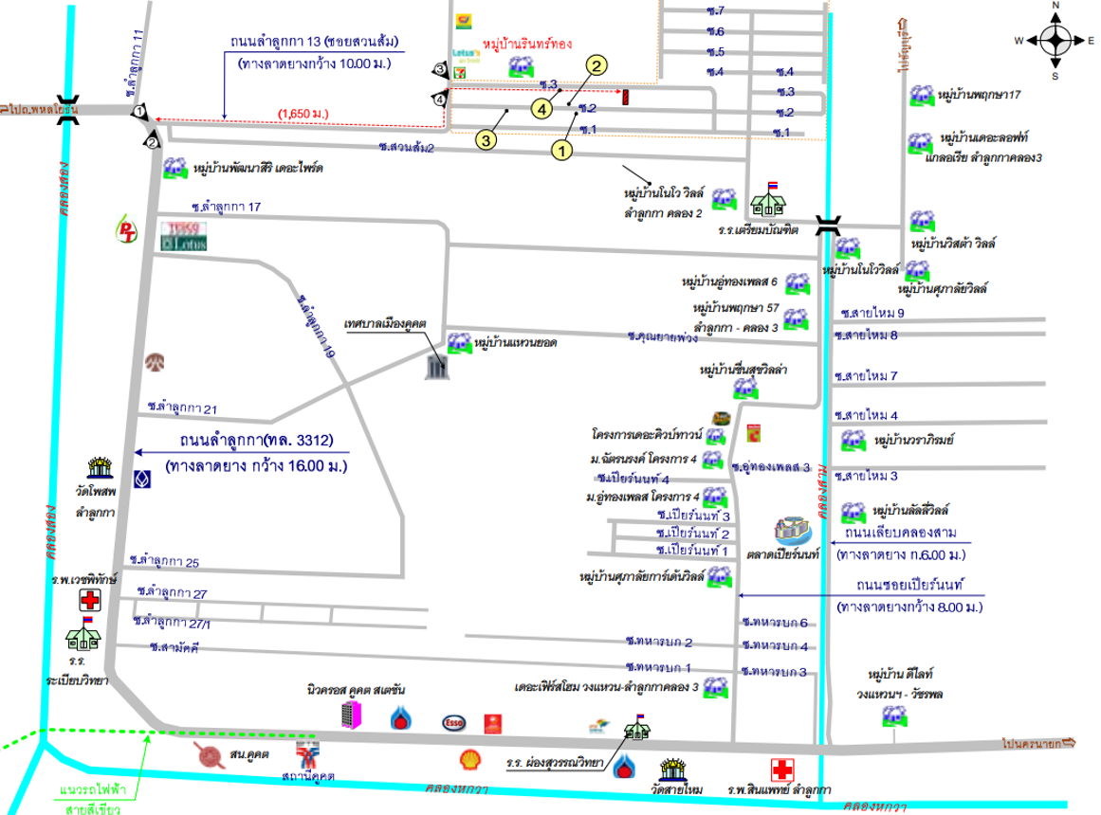Select yellow circle marker number 1
Screen dimensions: 1101x815
tap(561, 149)
